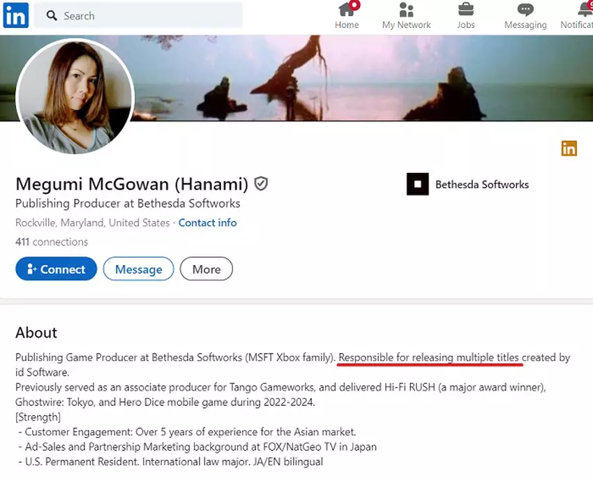Click the Bethesda Softworks square logo
Image resolution: width=593 pixels, height=482 pixels.
click(x=417, y=184)
